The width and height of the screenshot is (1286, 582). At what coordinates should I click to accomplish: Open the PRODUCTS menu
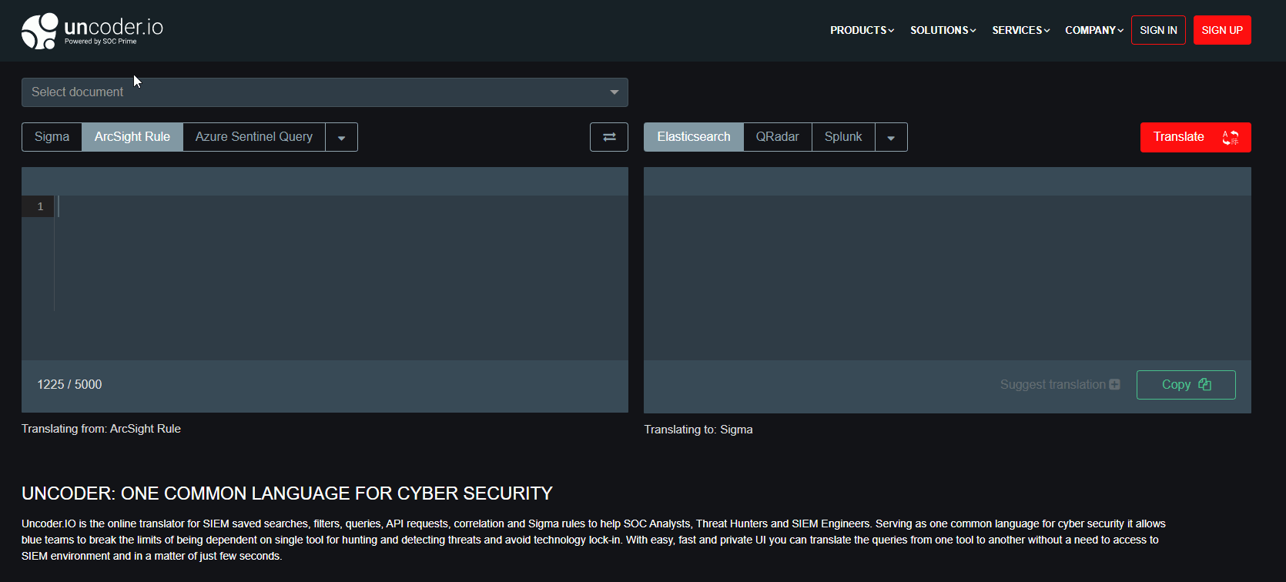862,30
